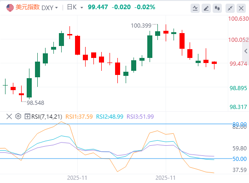
Task: Click the 美元指数 title text
Action: click(28, 7)
